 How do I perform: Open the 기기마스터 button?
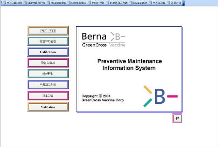[48, 31]
